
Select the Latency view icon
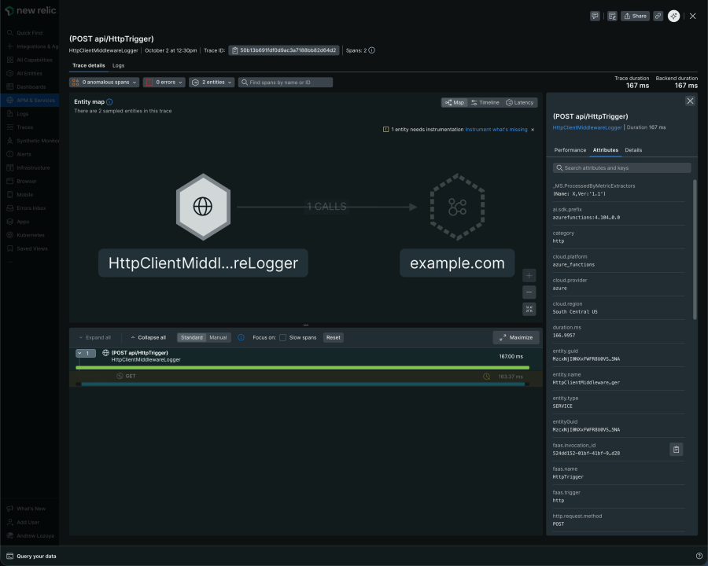pyautogui.click(x=520, y=102)
